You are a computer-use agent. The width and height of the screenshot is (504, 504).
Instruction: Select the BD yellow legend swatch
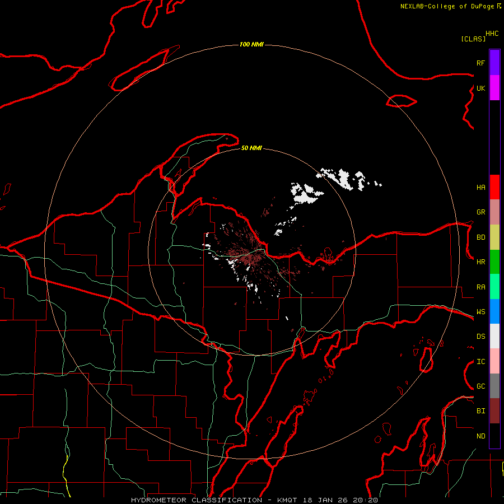(x=494, y=237)
